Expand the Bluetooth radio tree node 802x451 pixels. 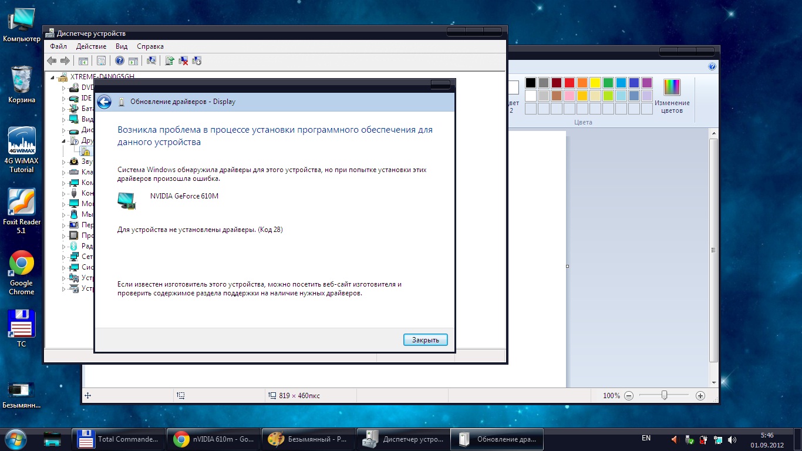click(64, 246)
